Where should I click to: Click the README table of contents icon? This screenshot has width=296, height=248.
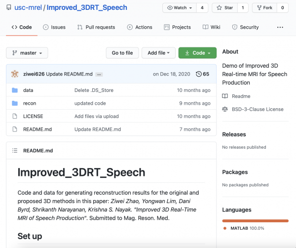pos(14,151)
